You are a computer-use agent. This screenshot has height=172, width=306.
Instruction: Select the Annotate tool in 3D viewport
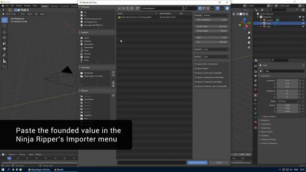(x=4, y=55)
